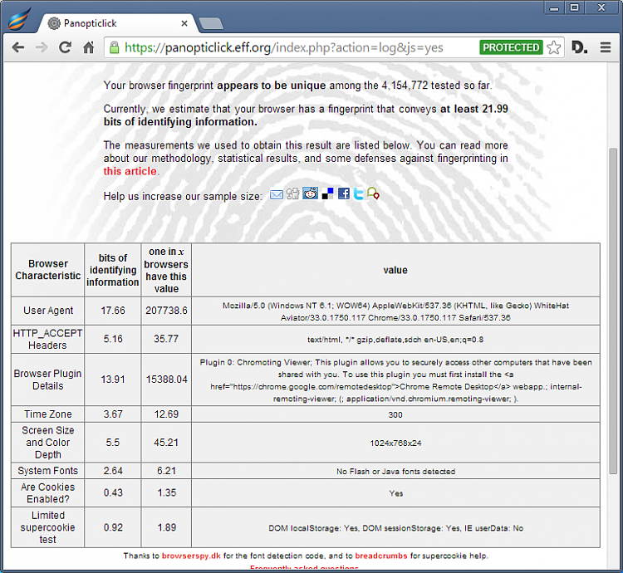Image resolution: width=623 pixels, height=573 pixels.
Task: Click the '12.69' time zone cell
Action: (x=166, y=414)
